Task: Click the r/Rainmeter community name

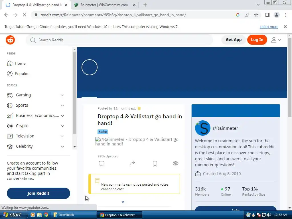Action: [225, 128]
